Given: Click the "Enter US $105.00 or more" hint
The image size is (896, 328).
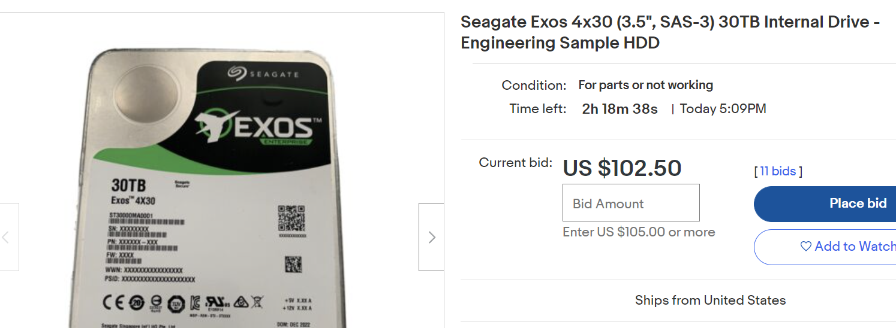Looking at the screenshot, I should [639, 232].
